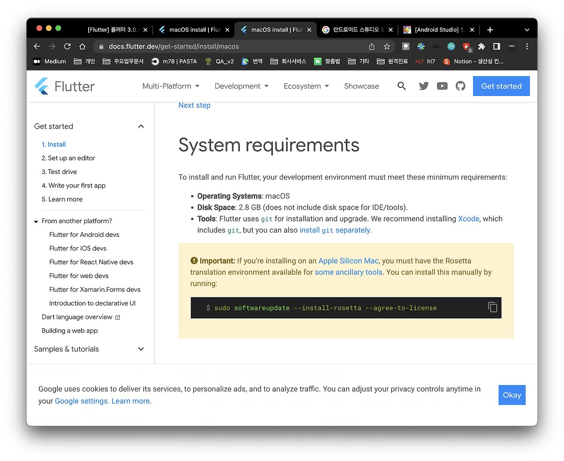Open the tab search dropdown arrow
This screenshot has width=564, height=461.
[527, 30]
